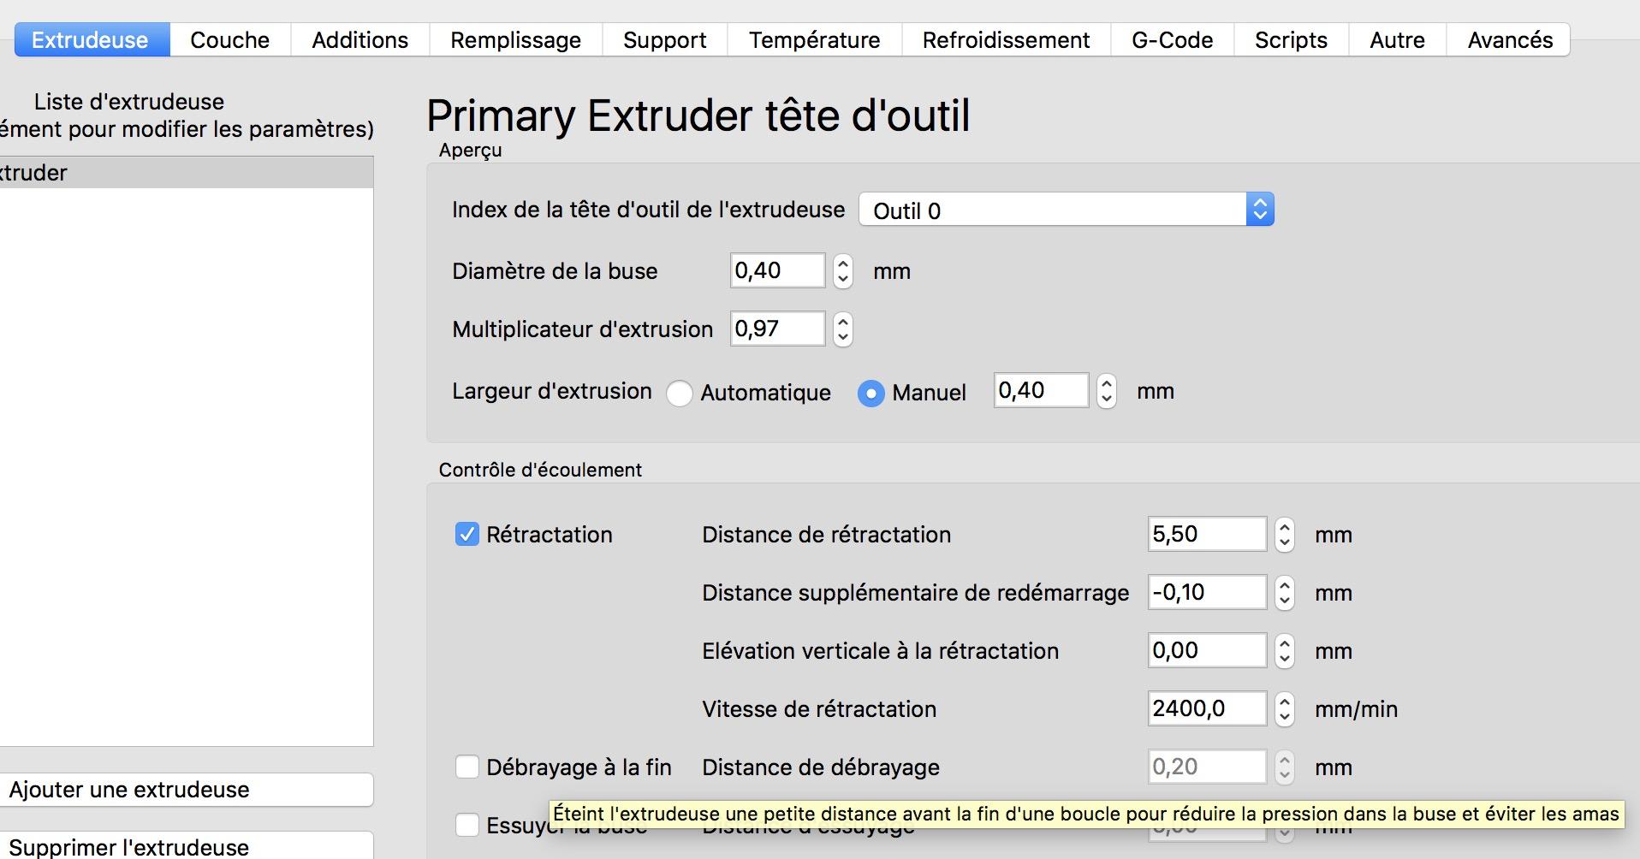The image size is (1640, 859).
Task: Select Manuel extrusion width
Action: pos(871,393)
